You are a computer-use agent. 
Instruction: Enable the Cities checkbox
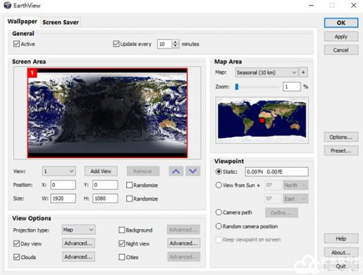(x=122, y=257)
